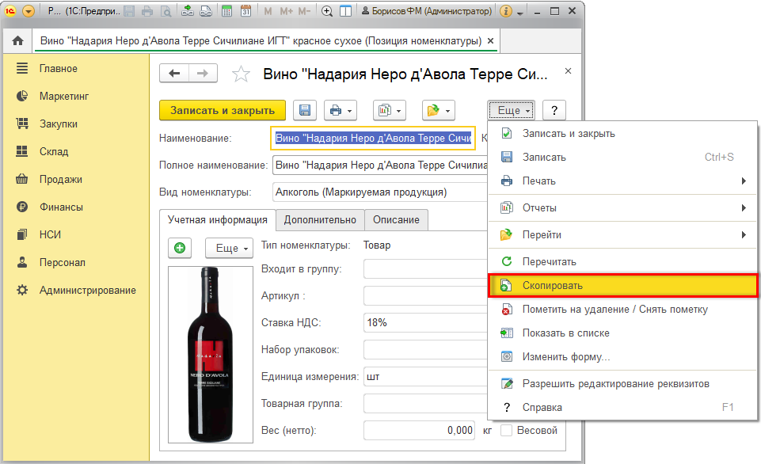Image resolution: width=761 pixels, height=464 pixels.
Task: Click the title bar print preview icon
Action: 166,10
